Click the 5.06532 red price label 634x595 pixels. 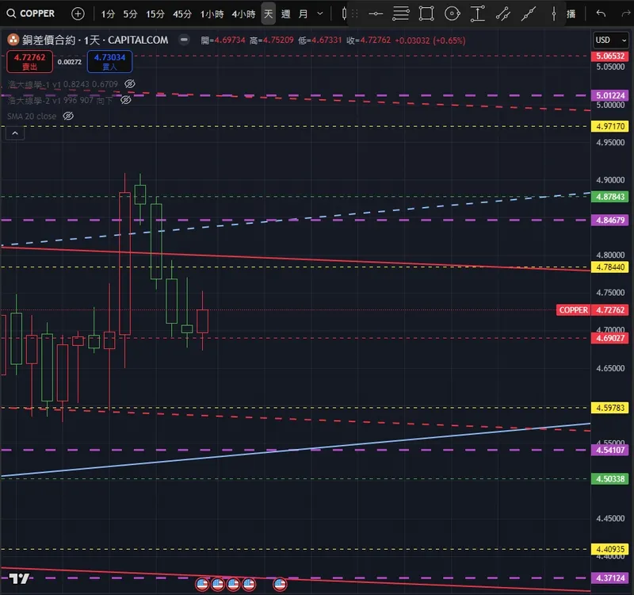point(610,56)
